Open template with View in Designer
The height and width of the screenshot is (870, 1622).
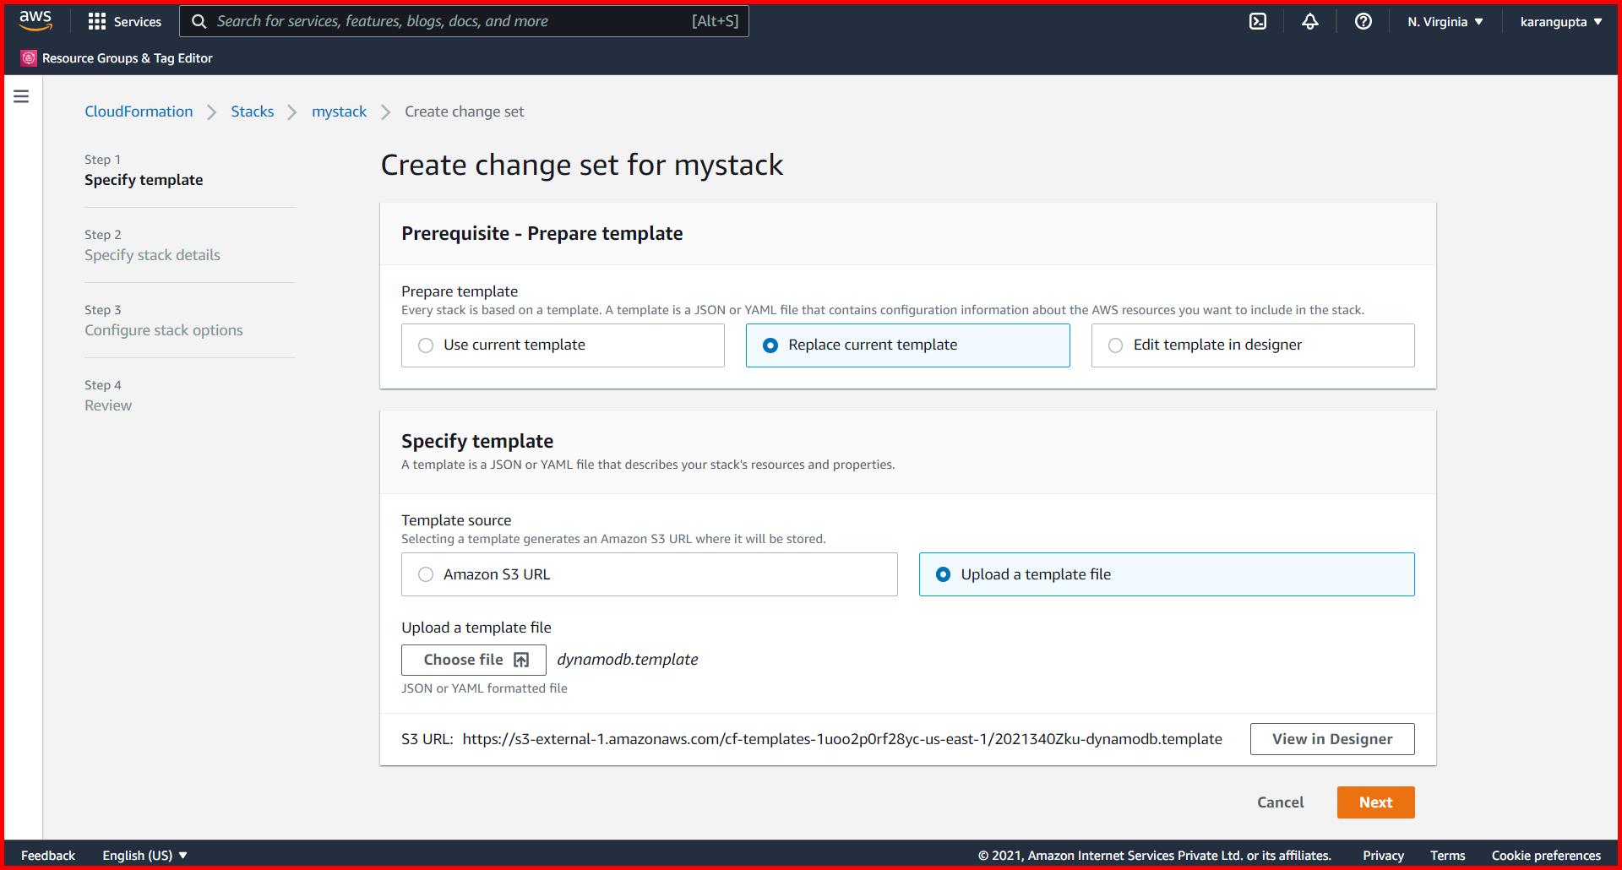[x=1332, y=738]
